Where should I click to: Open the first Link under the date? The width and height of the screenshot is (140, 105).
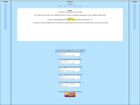pos(60,6)
